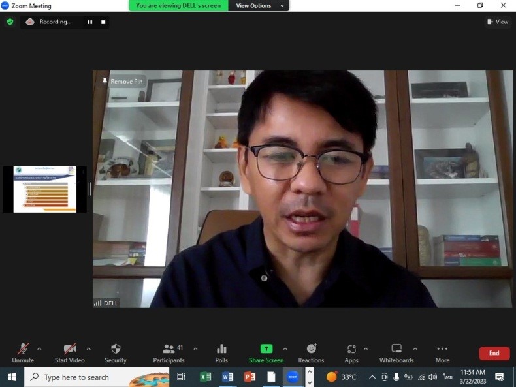This screenshot has width=516, height=387.
Task: Open the Whiteboards tool
Action: tap(396, 352)
